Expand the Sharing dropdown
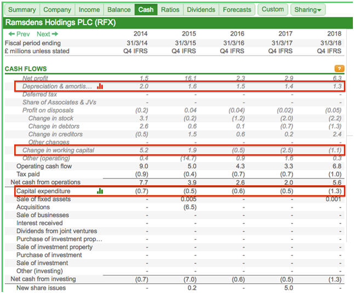The width and height of the screenshot is (354, 293). pos(308,10)
